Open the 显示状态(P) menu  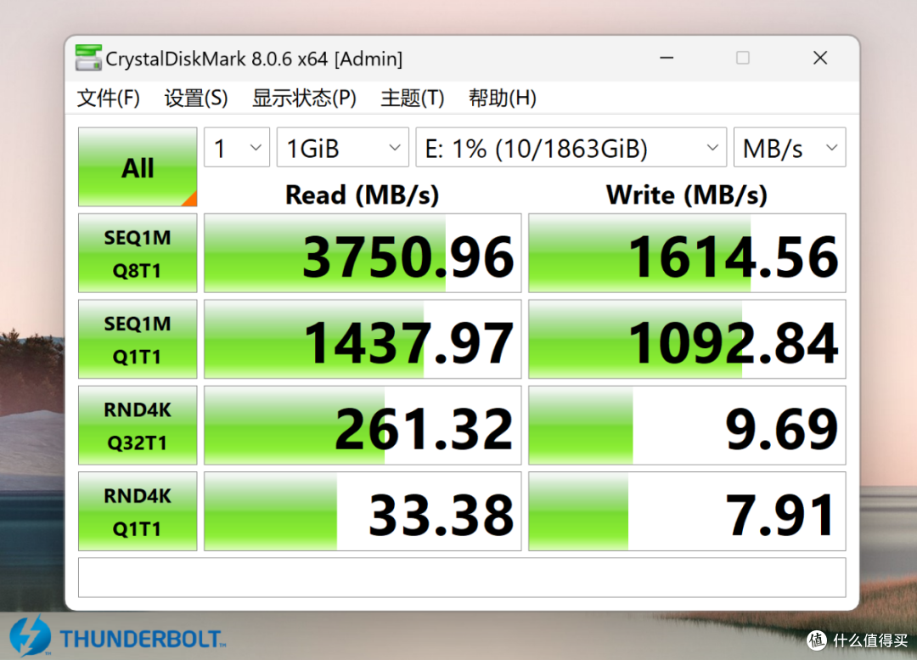(304, 98)
